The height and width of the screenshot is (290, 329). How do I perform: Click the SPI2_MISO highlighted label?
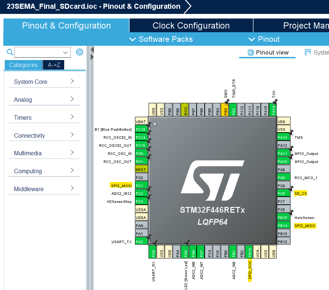point(305,226)
